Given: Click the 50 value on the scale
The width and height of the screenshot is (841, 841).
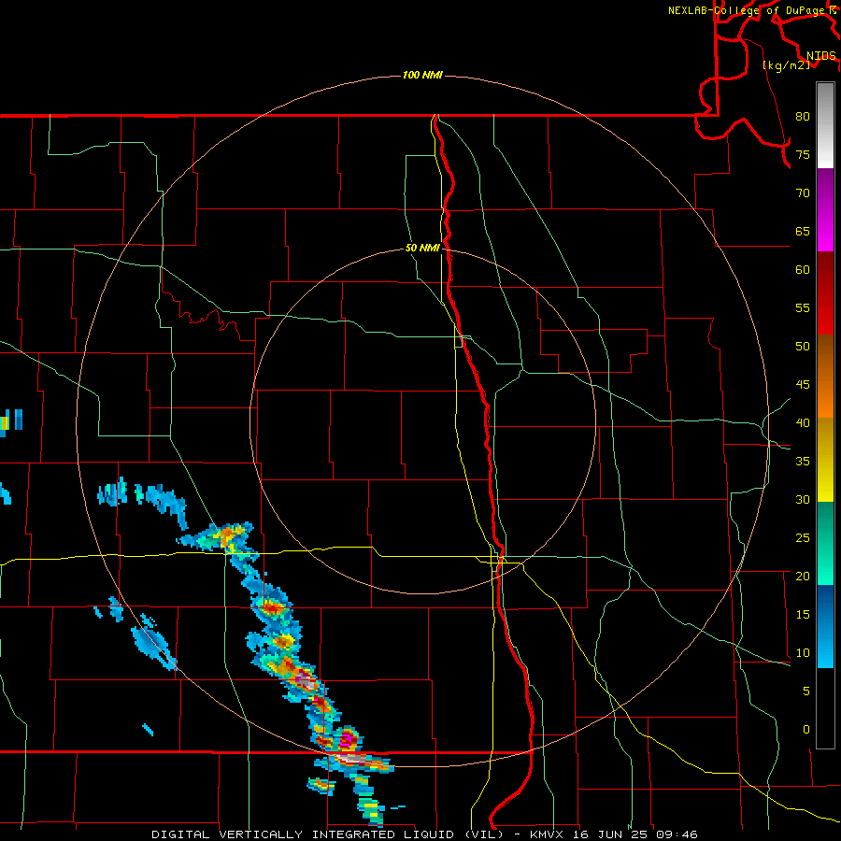Looking at the screenshot, I should 803,346.
